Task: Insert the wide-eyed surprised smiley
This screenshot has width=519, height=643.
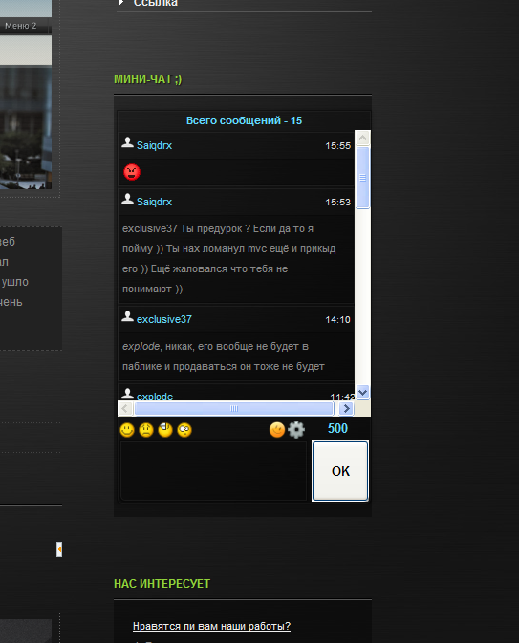Action: 184,430
